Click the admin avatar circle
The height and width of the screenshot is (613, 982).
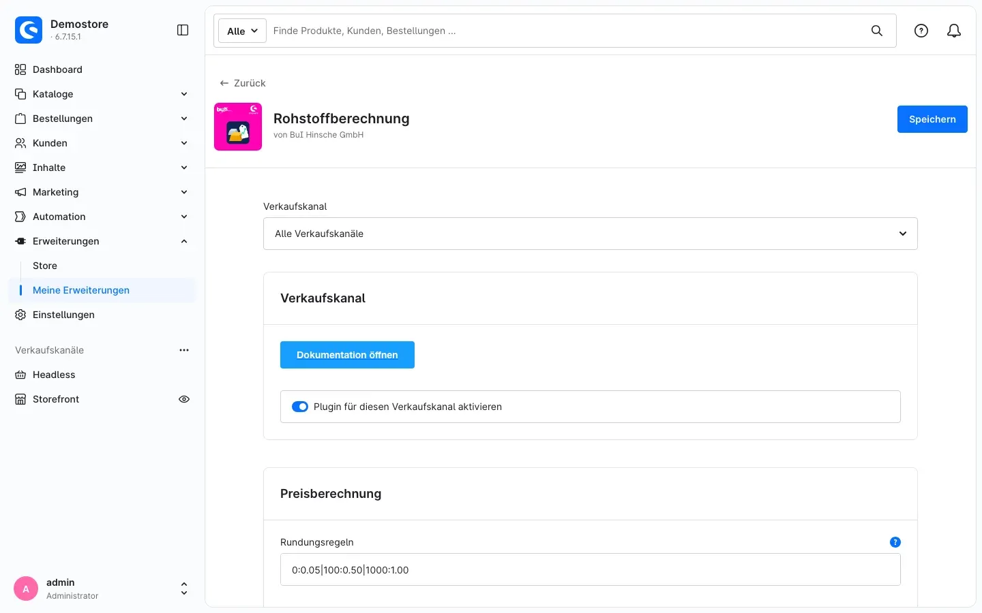[26, 588]
